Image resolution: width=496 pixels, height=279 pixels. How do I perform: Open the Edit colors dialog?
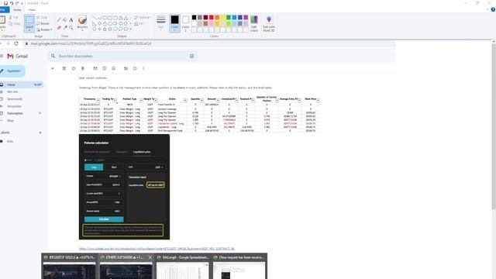(x=254, y=23)
